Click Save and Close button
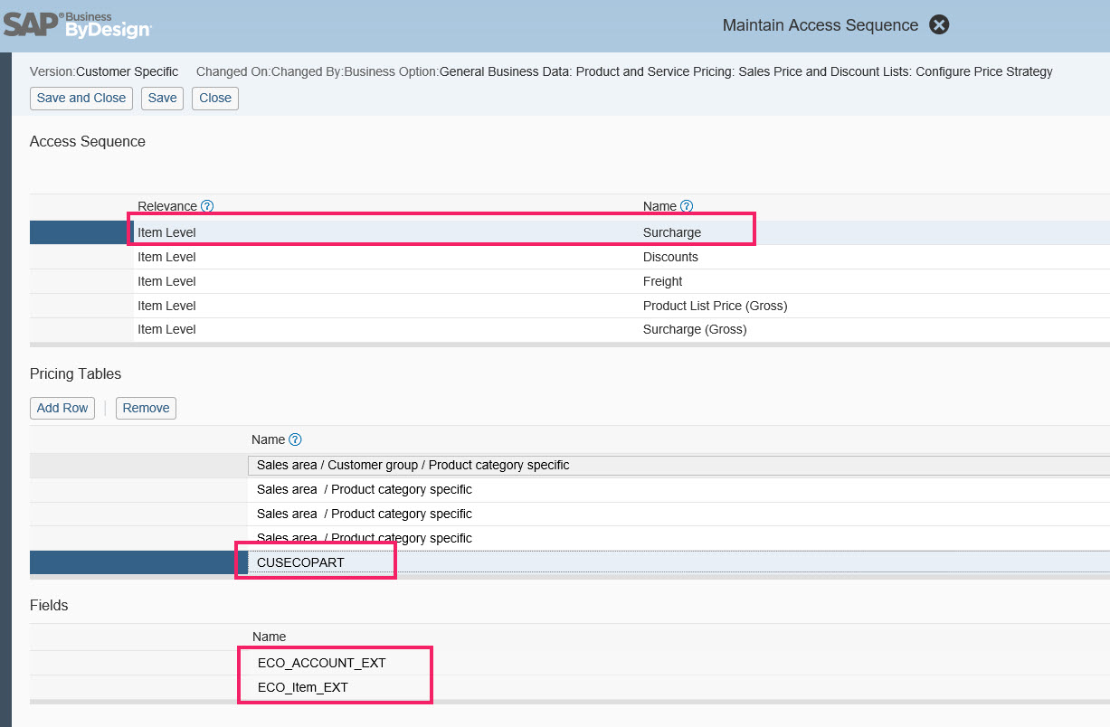The width and height of the screenshot is (1110, 727). click(x=81, y=98)
